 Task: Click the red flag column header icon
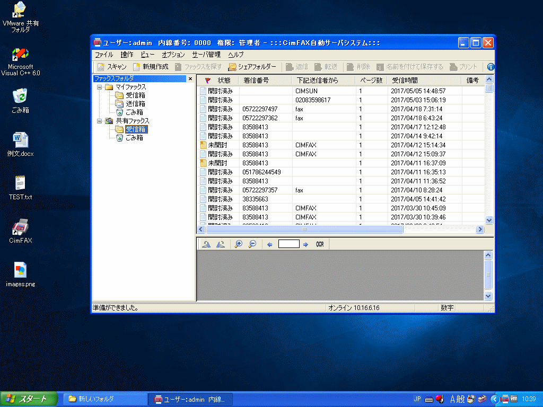(x=207, y=81)
